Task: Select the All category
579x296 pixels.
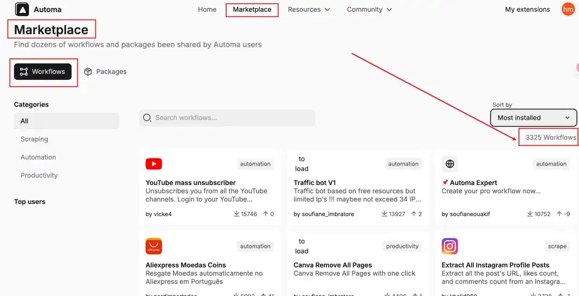Action: click(66, 121)
